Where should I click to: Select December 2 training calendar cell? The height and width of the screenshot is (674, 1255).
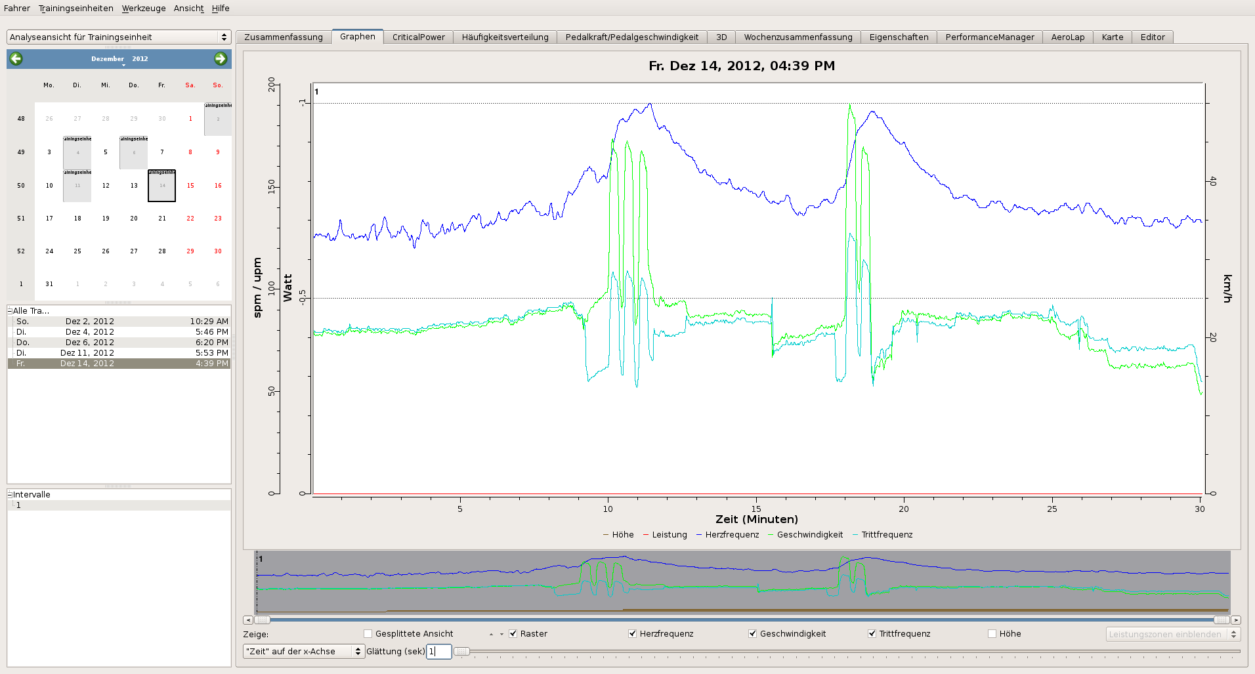tap(218, 119)
